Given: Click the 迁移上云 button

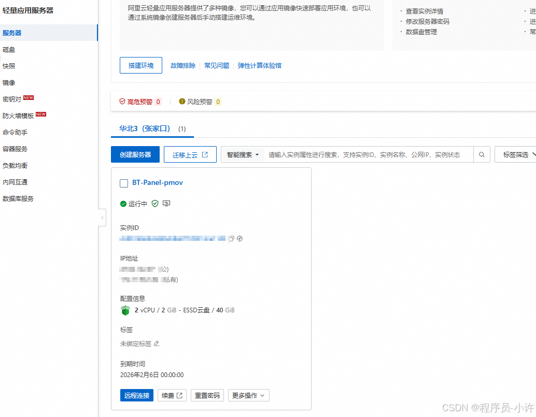Looking at the screenshot, I should coord(190,154).
